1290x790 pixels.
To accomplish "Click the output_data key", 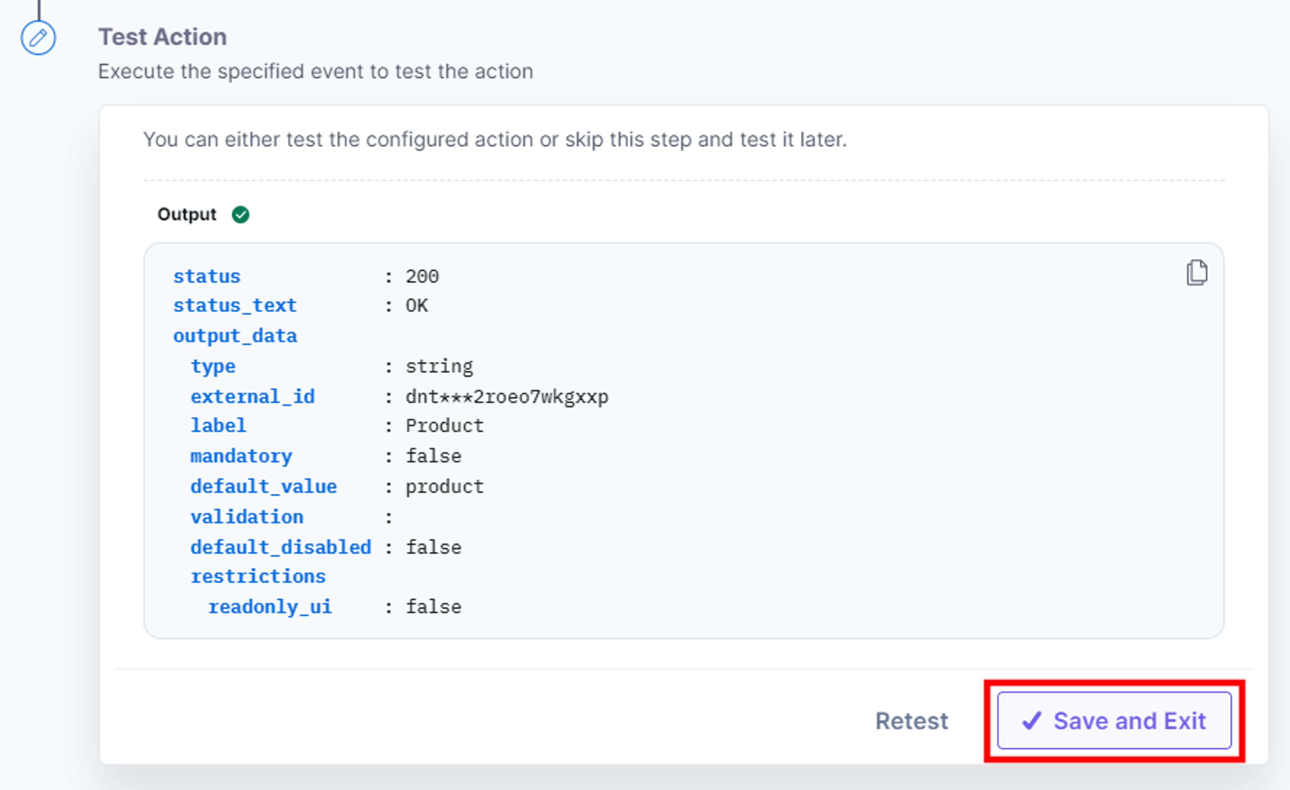I will (x=235, y=336).
